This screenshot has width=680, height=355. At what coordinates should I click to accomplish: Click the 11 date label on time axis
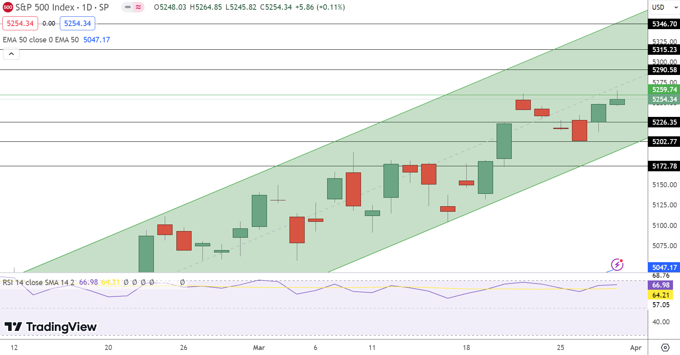point(372,348)
